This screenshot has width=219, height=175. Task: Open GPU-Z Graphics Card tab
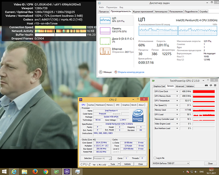(x=159, y=86)
